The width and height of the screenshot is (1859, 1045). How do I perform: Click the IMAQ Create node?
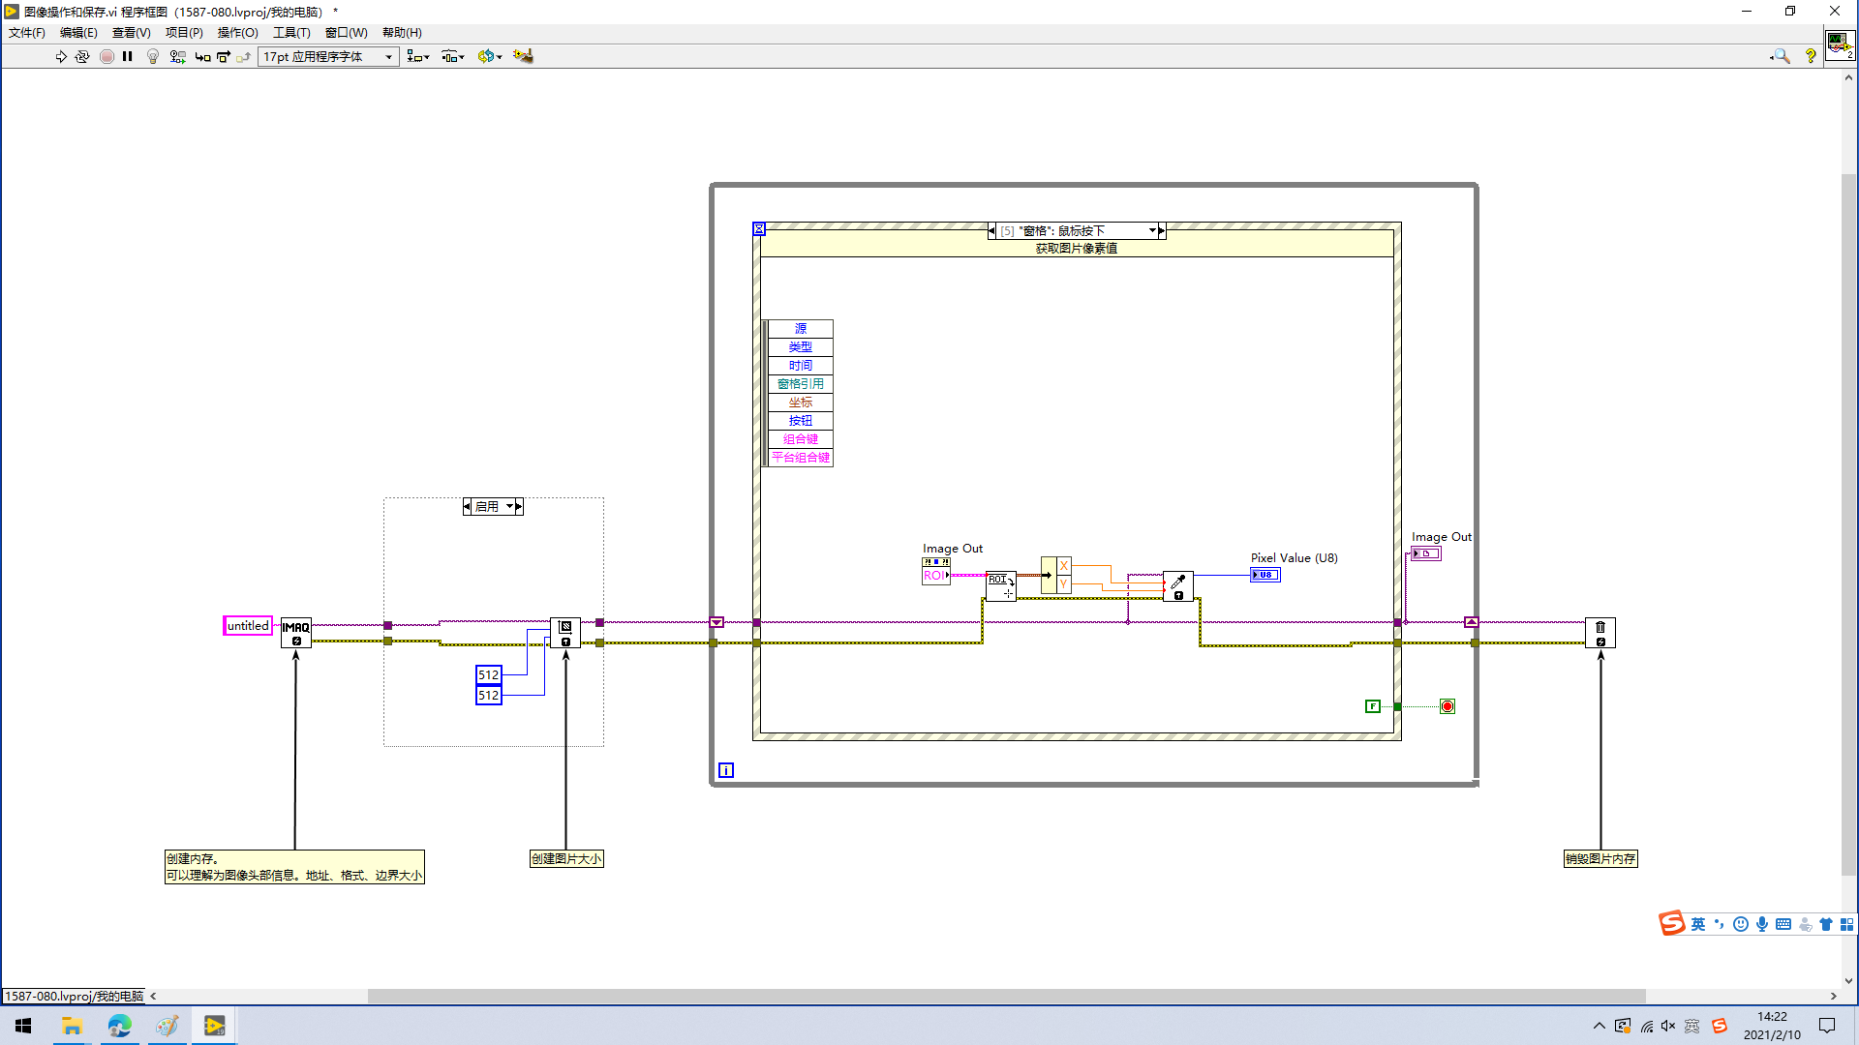pyautogui.click(x=294, y=632)
